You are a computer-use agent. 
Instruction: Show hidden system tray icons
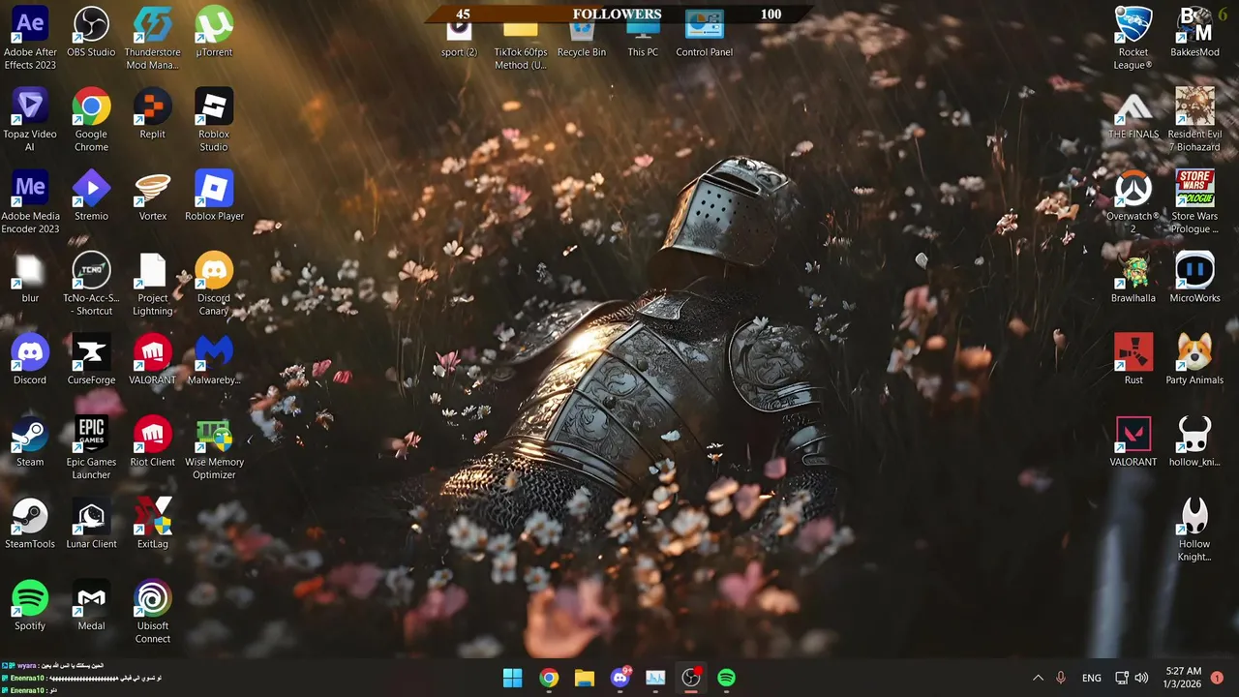coord(1038,679)
